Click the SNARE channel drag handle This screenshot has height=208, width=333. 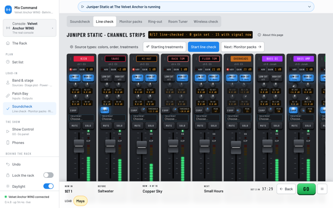(x=102, y=59)
